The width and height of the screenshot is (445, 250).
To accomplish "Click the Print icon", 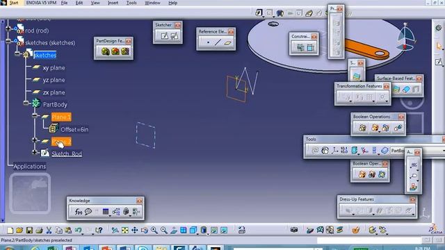I will coord(39,230).
